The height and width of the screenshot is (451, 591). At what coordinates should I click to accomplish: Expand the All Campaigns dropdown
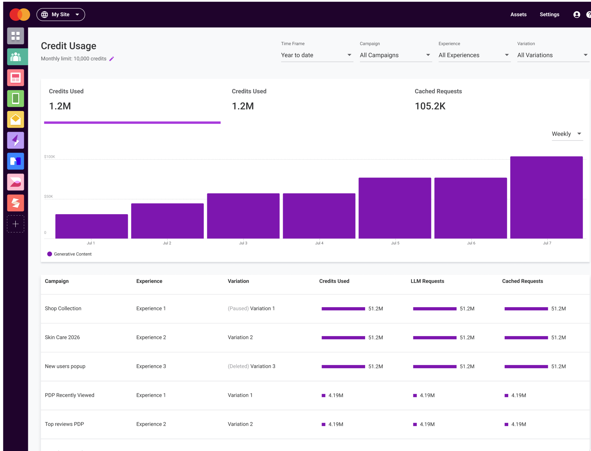point(396,55)
